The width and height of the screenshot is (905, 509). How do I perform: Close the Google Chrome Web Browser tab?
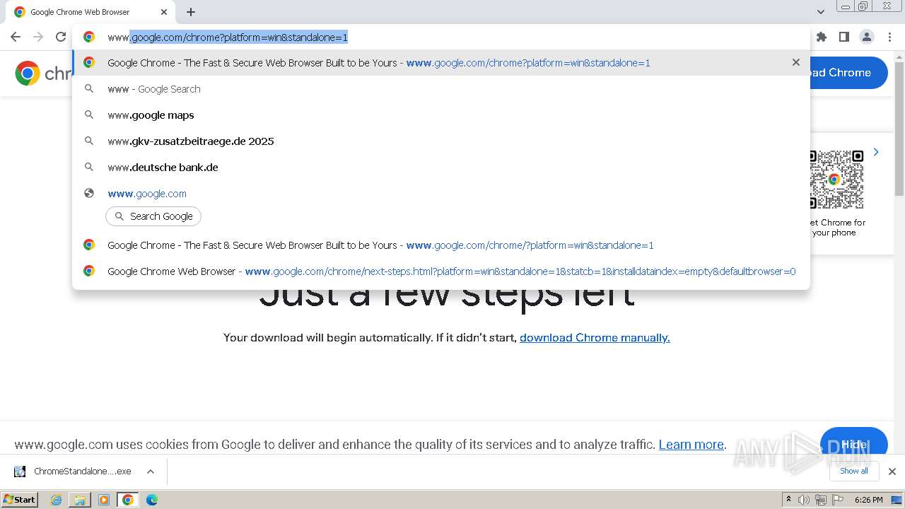(164, 12)
